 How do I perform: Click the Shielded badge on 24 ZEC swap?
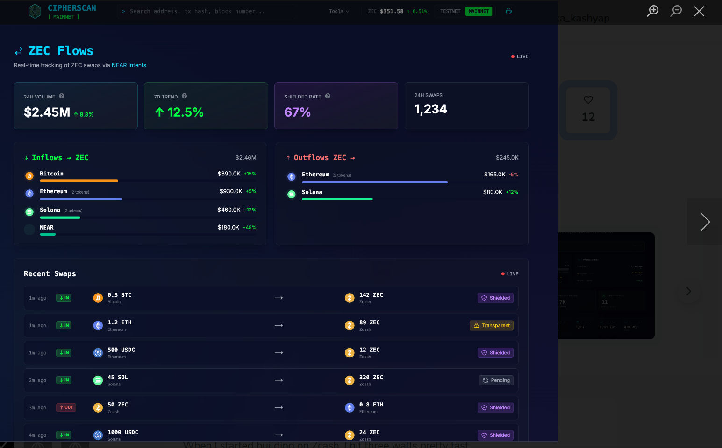[x=495, y=435]
